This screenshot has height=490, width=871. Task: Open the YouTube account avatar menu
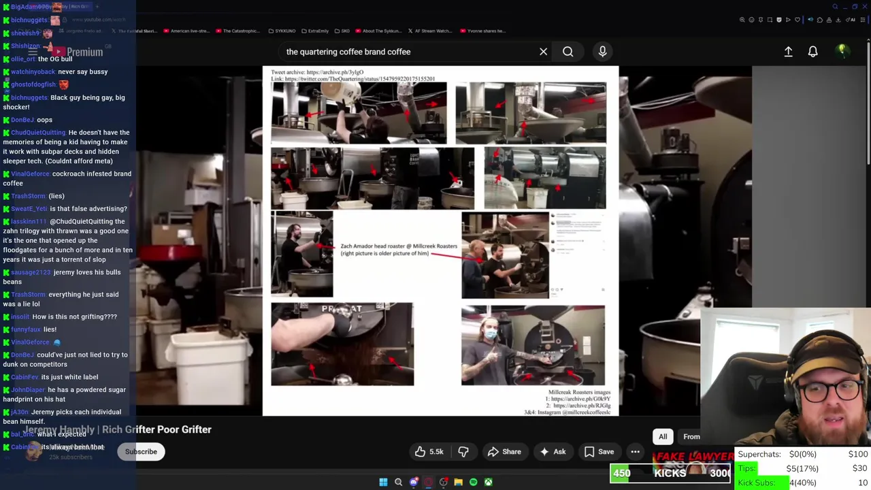(842, 51)
